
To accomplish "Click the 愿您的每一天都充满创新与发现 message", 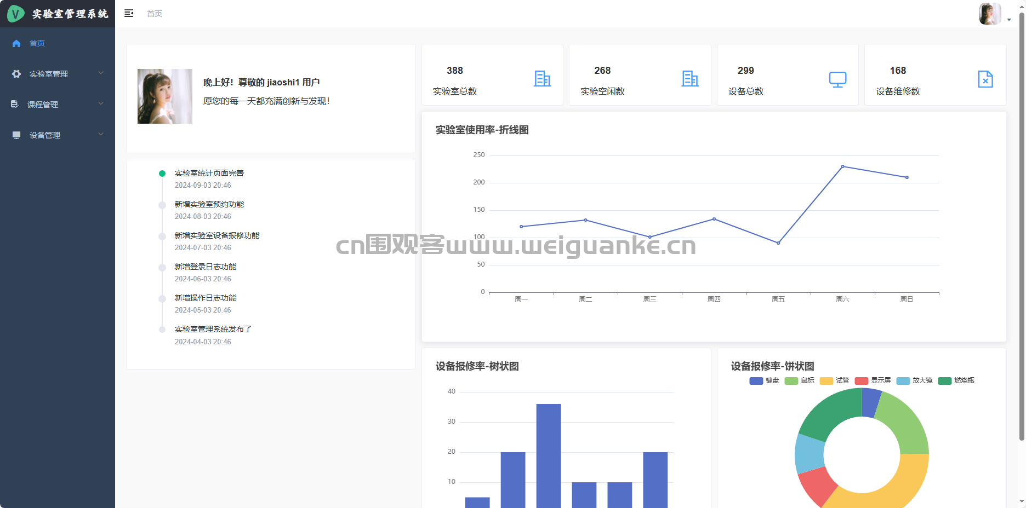I will [266, 101].
